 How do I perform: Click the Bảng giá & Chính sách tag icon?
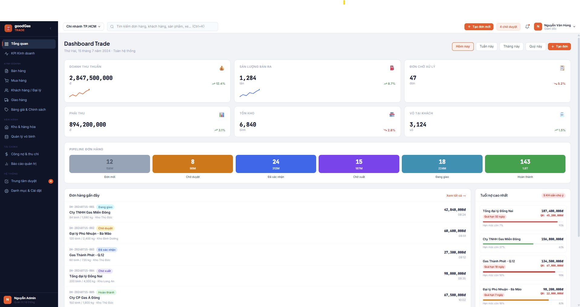point(6,110)
